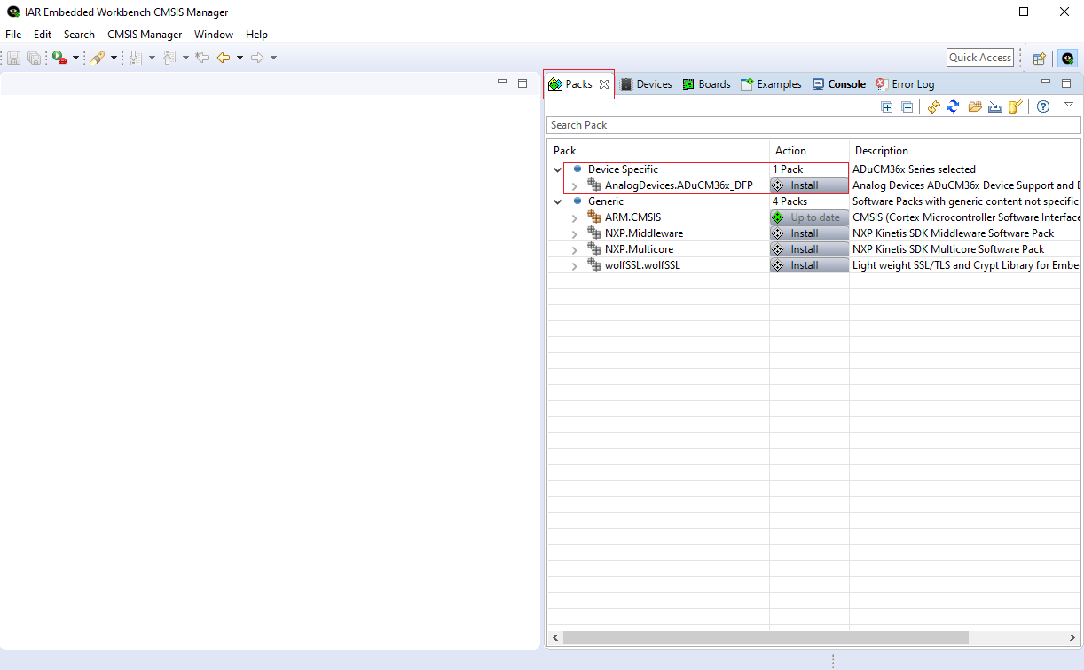Open the pen tool dropdown arrow
The width and height of the screenshot is (1084, 670).
114,58
